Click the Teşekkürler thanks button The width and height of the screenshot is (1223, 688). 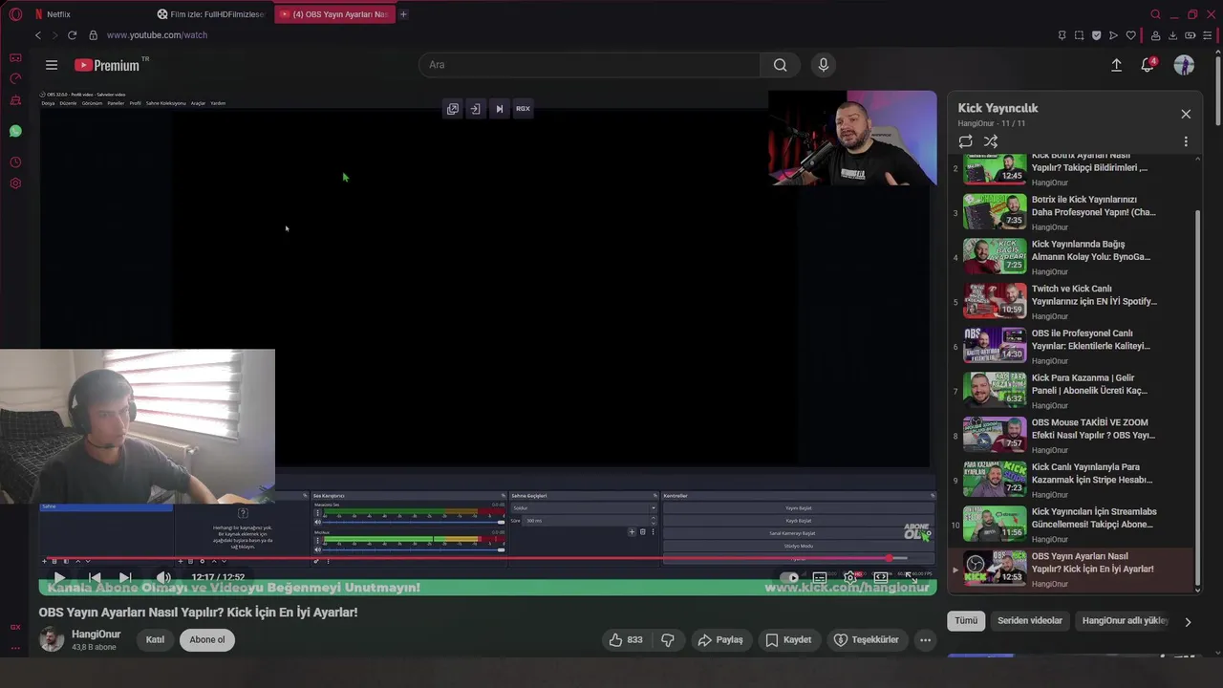(x=866, y=640)
